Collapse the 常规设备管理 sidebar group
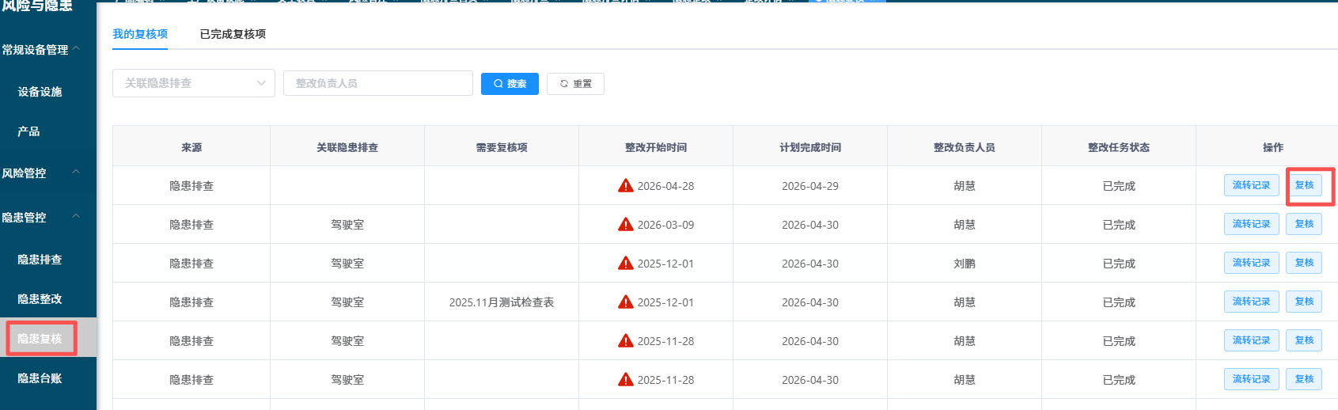 click(x=76, y=49)
